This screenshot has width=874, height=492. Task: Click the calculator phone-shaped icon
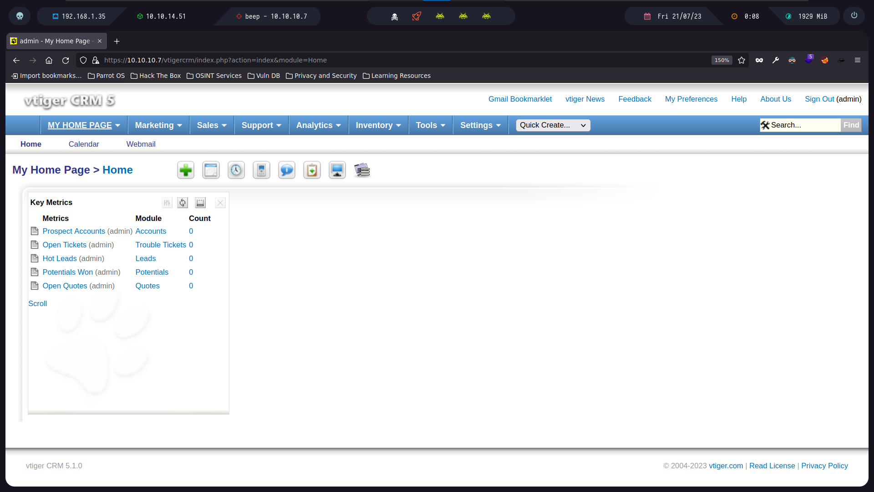261,170
